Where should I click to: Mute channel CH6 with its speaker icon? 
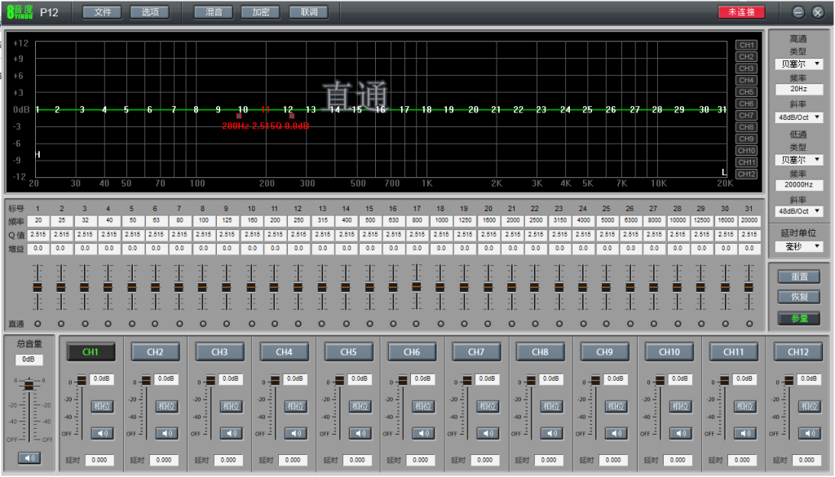coord(423,433)
